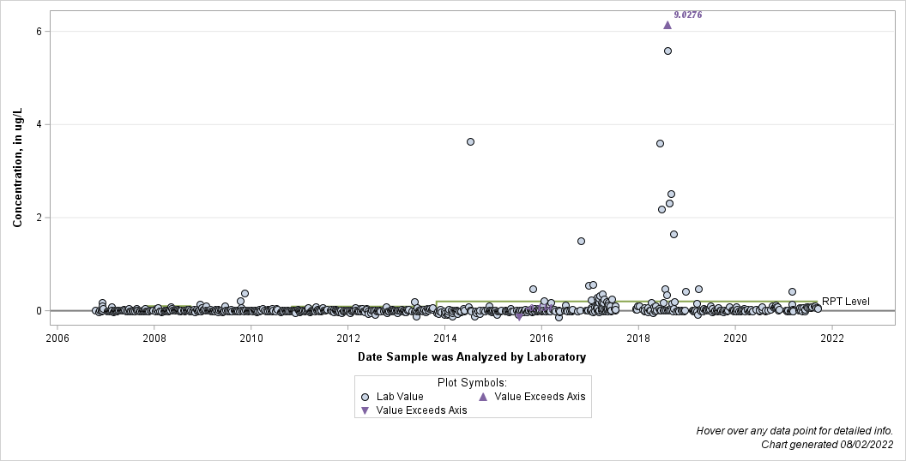Click the 9.0276 value label
Image resolution: width=906 pixels, height=461 pixels.
[687, 15]
